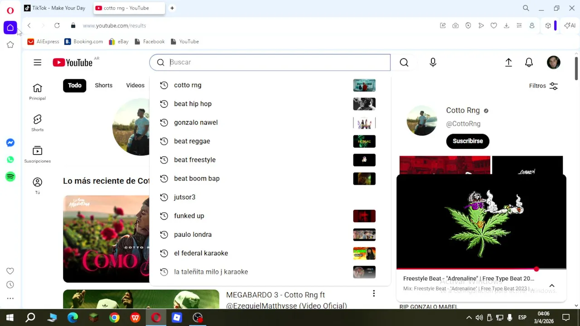Open the account avatar menu
The image size is (580, 326).
(x=553, y=62)
